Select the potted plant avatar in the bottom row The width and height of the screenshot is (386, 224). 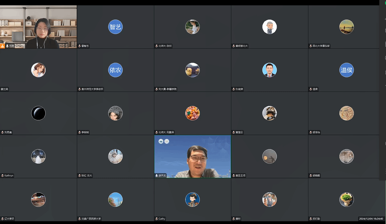tap(346, 200)
